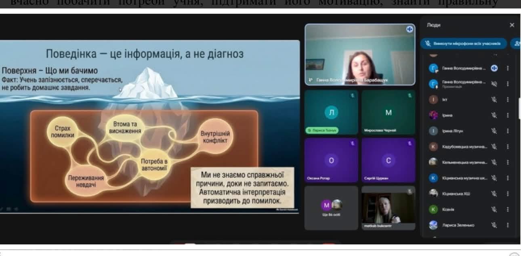Toggle muted microphone icon for Ірина
This screenshot has height=256, width=521.
494,115
